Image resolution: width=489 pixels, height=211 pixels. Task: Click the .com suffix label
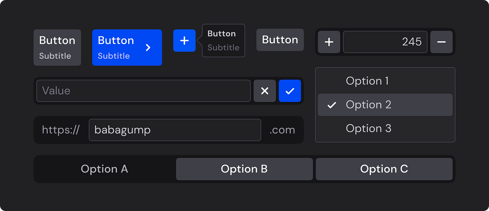click(x=282, y=130)
